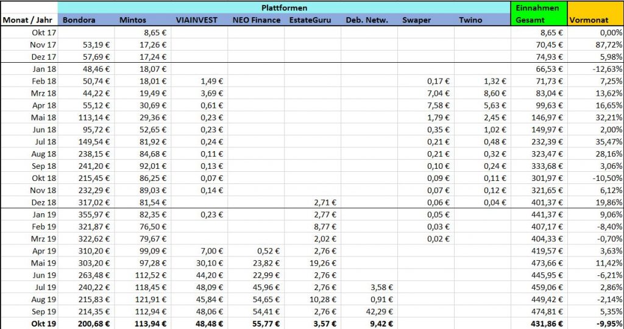Select total 333,68 € for Sep 18
This screenshot has width=624, height=329.
click(539, 166)
